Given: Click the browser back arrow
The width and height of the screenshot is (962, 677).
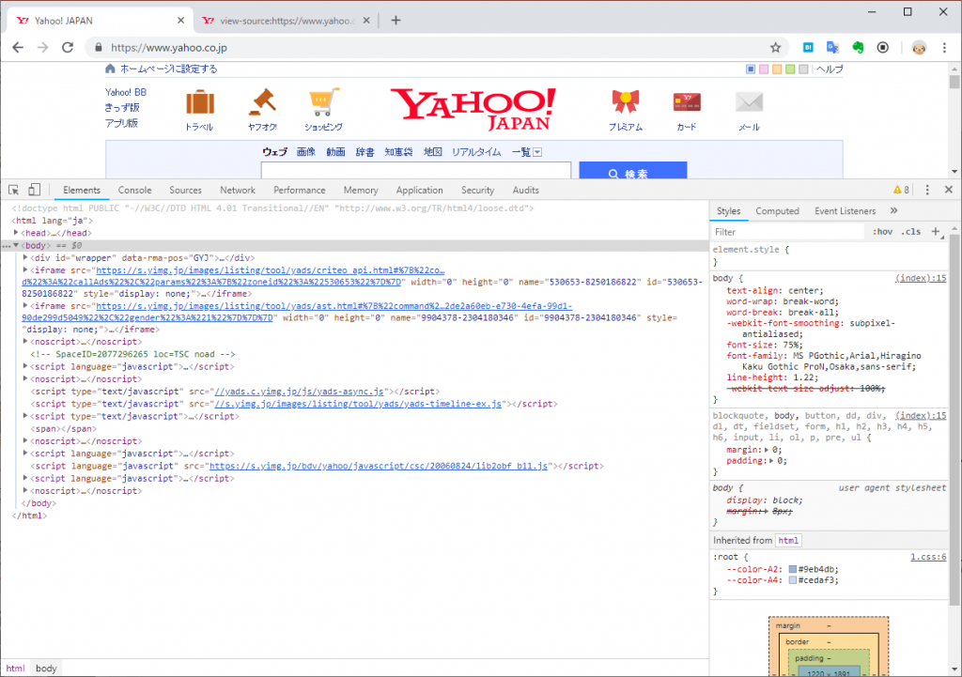Looking at the screenshot, I should tap(18, 47).
